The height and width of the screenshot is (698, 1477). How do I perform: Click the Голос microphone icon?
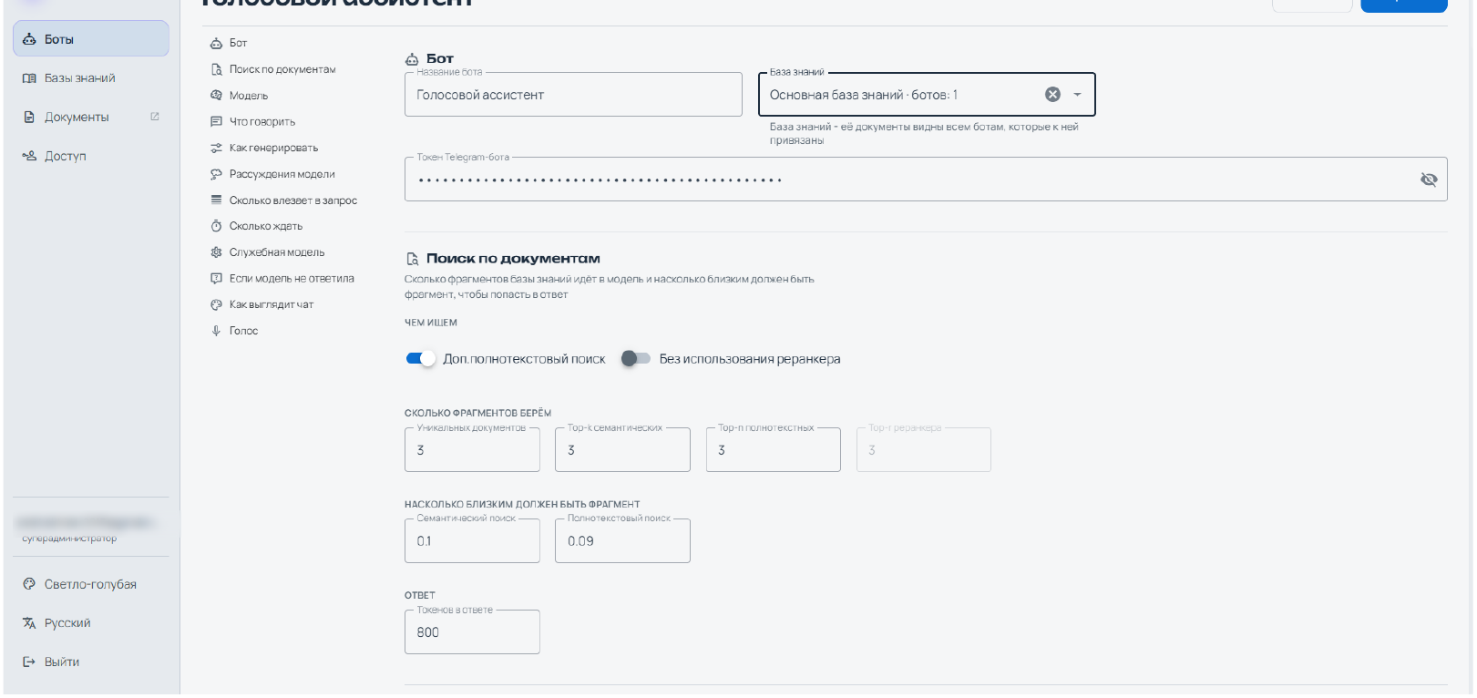click(x=216, y=331)
